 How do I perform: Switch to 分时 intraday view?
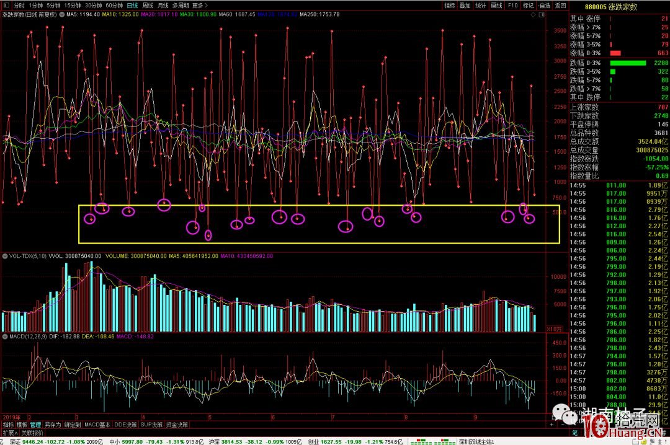(19, 5)
